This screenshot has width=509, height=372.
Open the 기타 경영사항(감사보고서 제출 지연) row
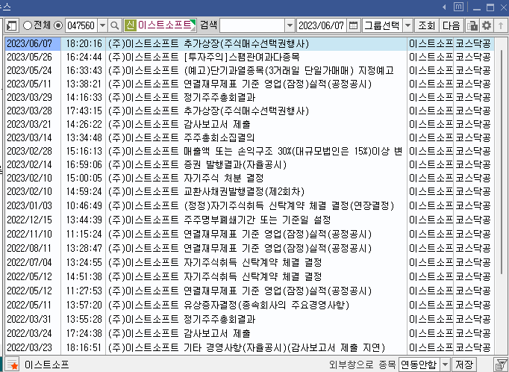pyautogui.click(x=249, y=347)
